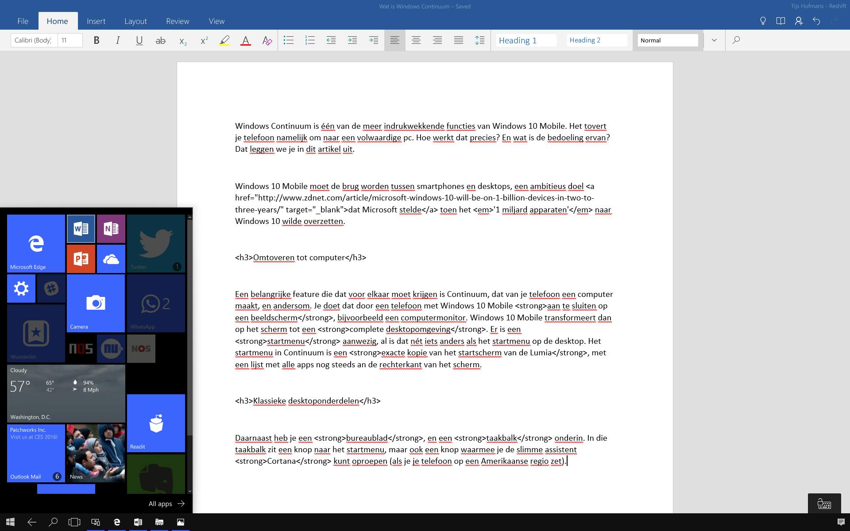This screenshot has height=531, width=850.
Task: Open the font size box
Action: (x=70, y=40)
